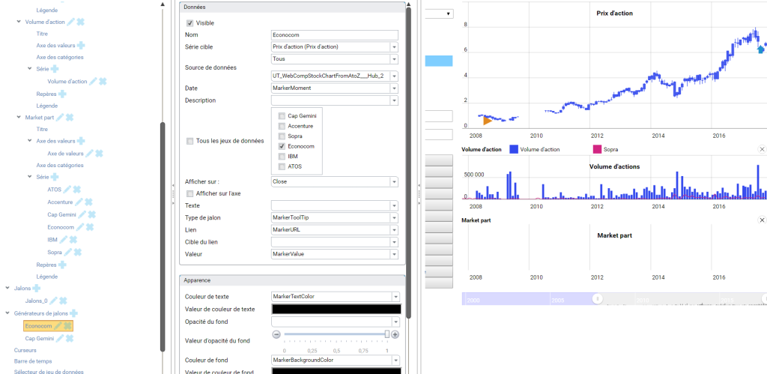Enable the Afficher sur l'axe checkbox
The image size is (767, 374).
point(190,193)
